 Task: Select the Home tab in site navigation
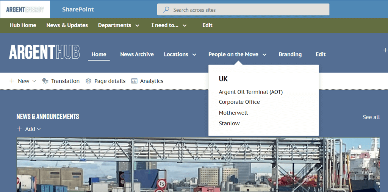pos(99,54)
